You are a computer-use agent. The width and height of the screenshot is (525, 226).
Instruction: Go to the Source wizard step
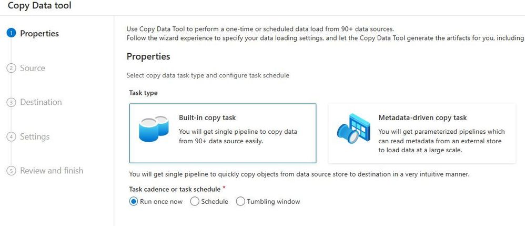pyautogui.click(x=33, y=68)
